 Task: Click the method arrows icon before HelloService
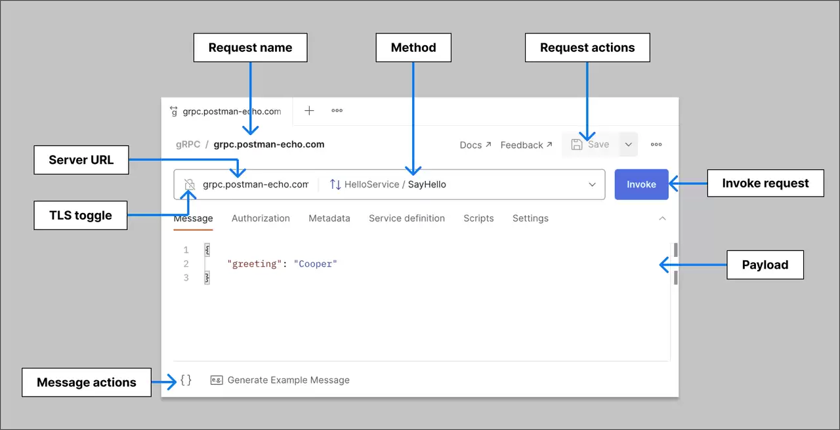point(335,184)
